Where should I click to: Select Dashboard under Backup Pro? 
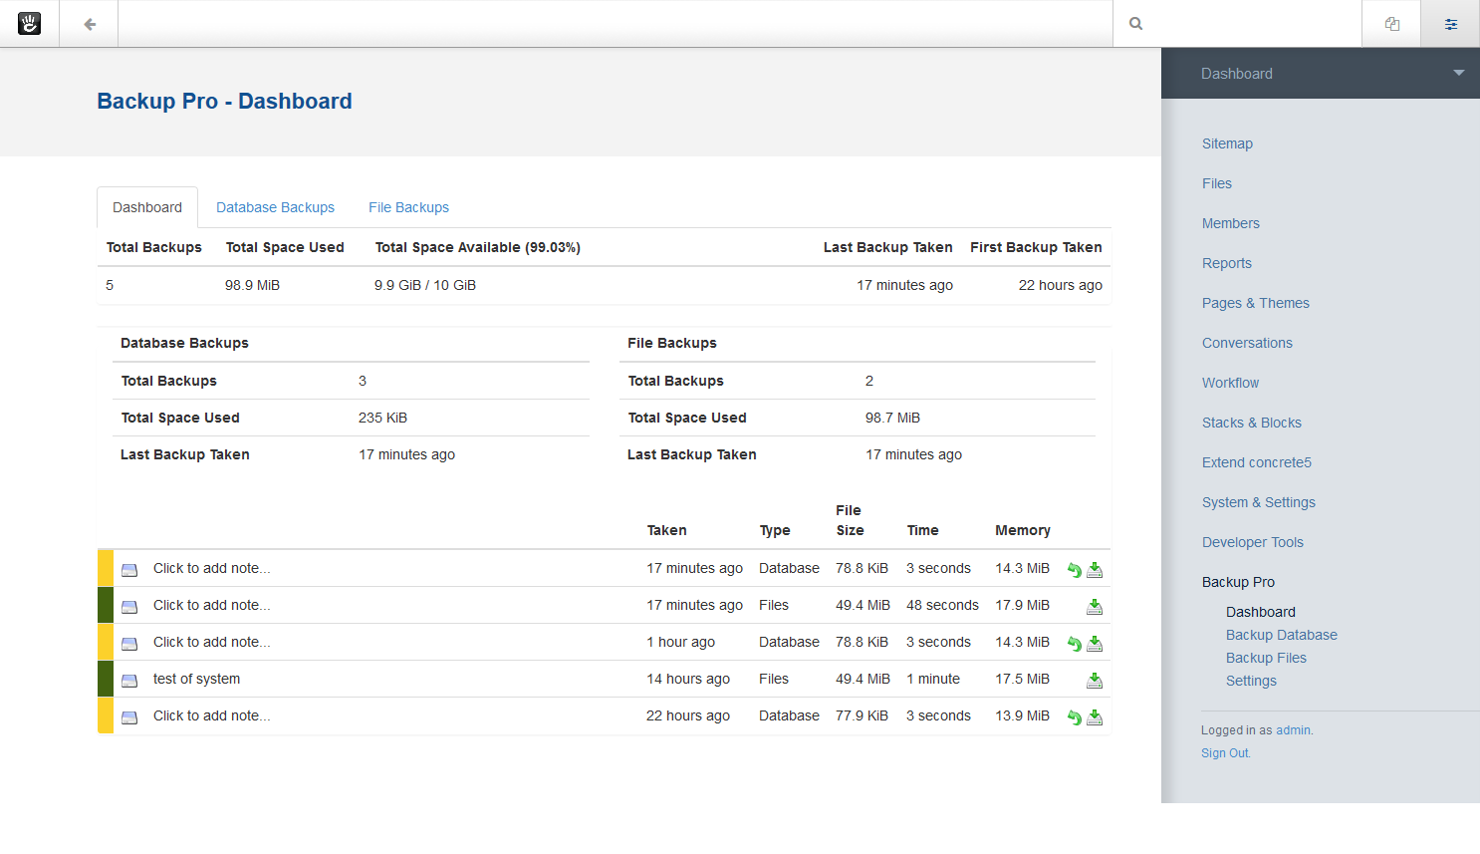point(1261,612)
